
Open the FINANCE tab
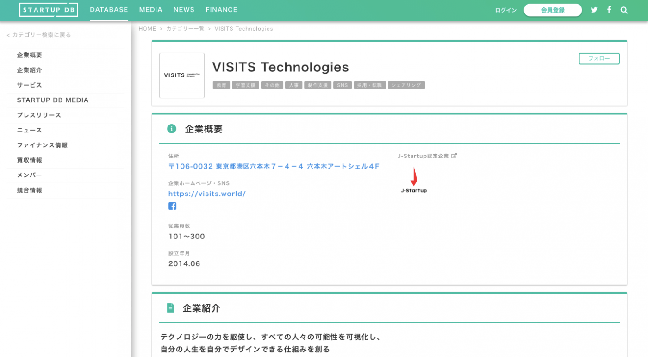click(221, 10)
